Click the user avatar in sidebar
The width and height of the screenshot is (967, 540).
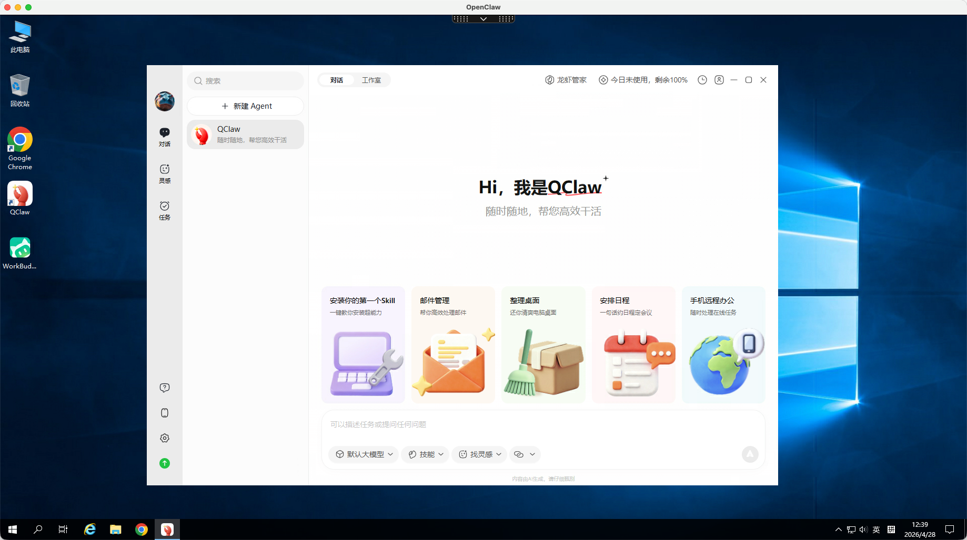165,101
